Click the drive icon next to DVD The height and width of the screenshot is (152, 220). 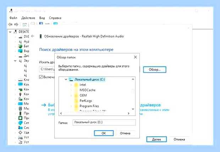[20, 37]
